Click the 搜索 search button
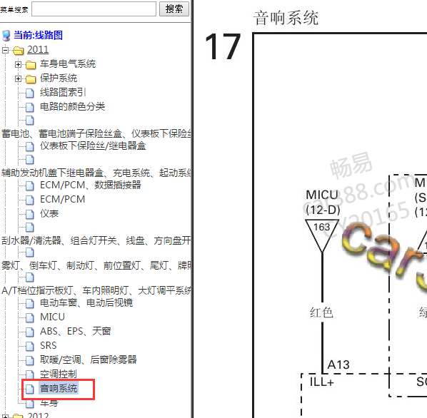Image resolution: width=427 pixels, height=418 pixels. [x=174, y=9]
